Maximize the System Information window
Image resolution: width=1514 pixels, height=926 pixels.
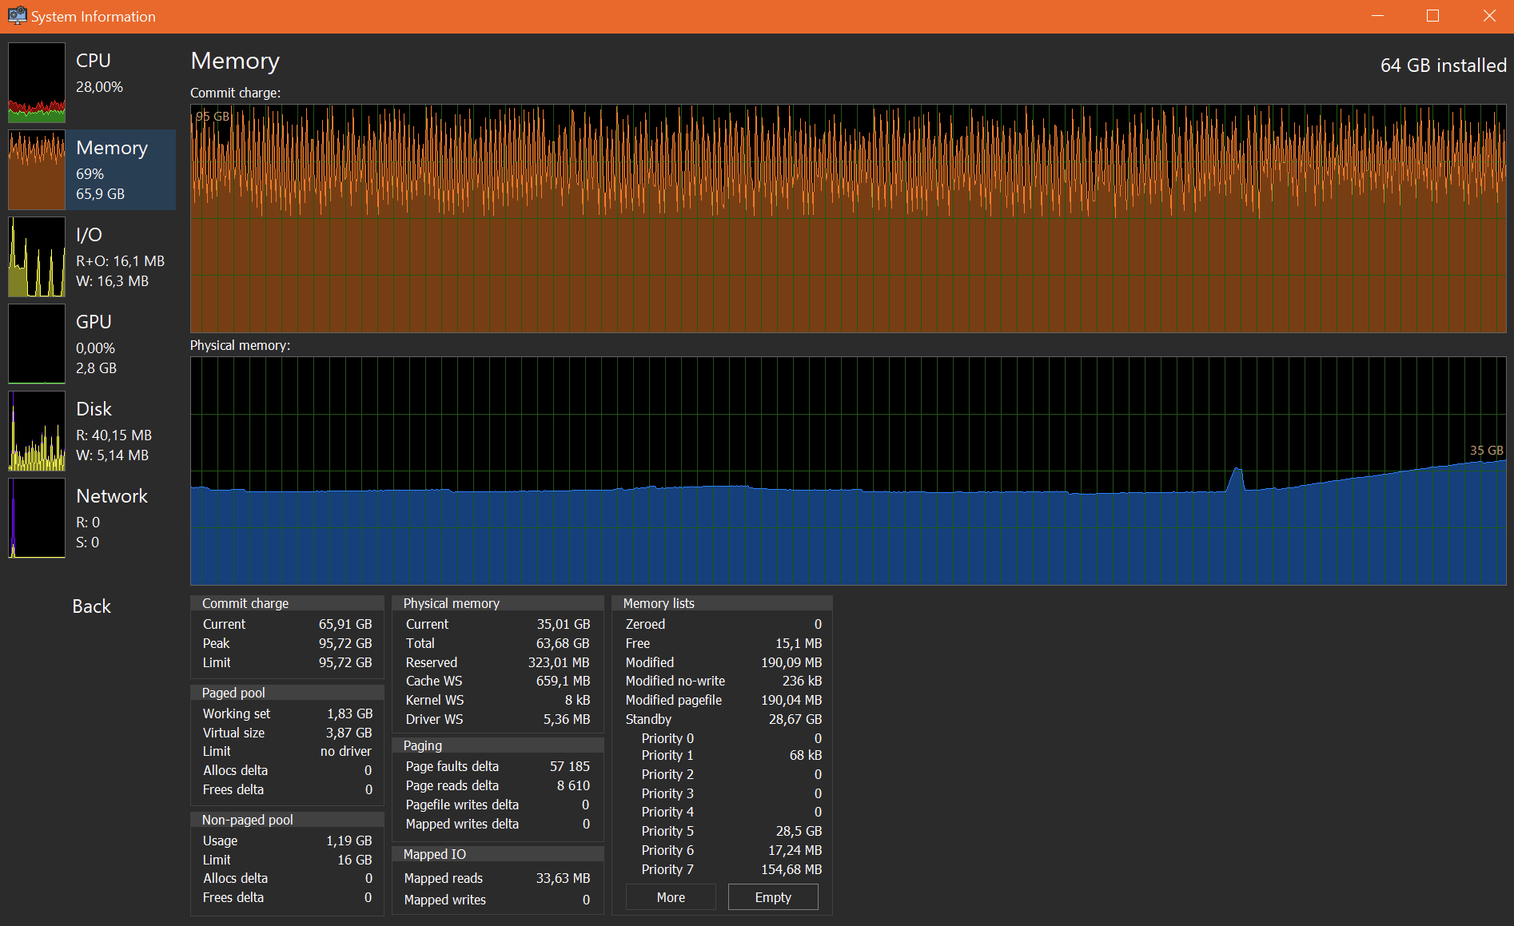pos(1432,16)
